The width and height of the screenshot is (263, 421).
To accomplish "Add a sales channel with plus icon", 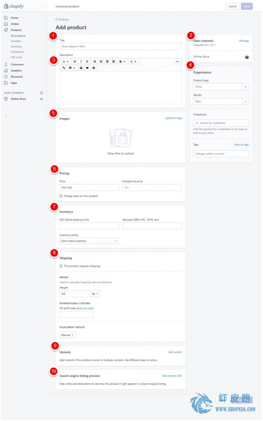I will (41, 93).
